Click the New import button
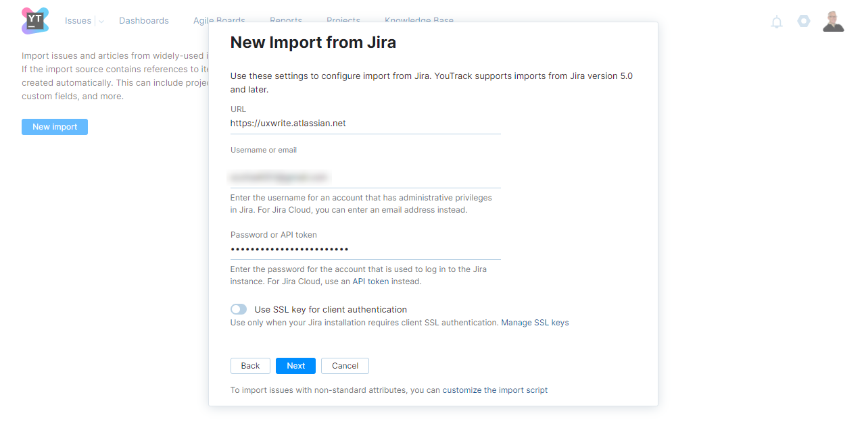Screen dimensions: 866x430 [x=55, y=127]
